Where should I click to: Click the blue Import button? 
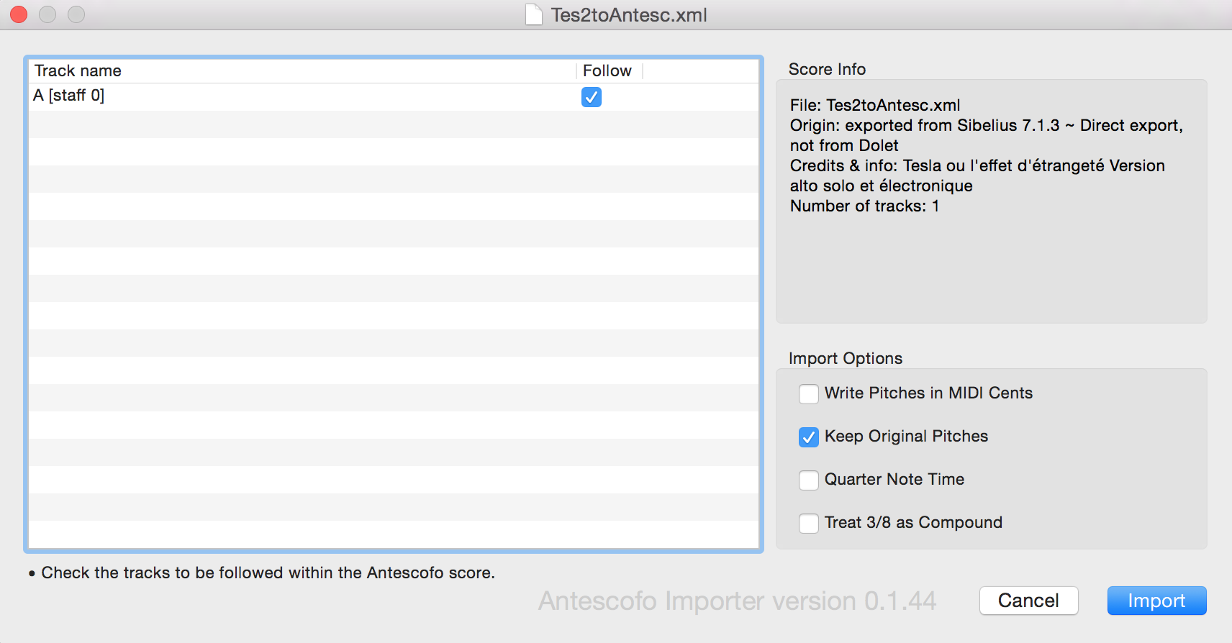[1156, 601]
